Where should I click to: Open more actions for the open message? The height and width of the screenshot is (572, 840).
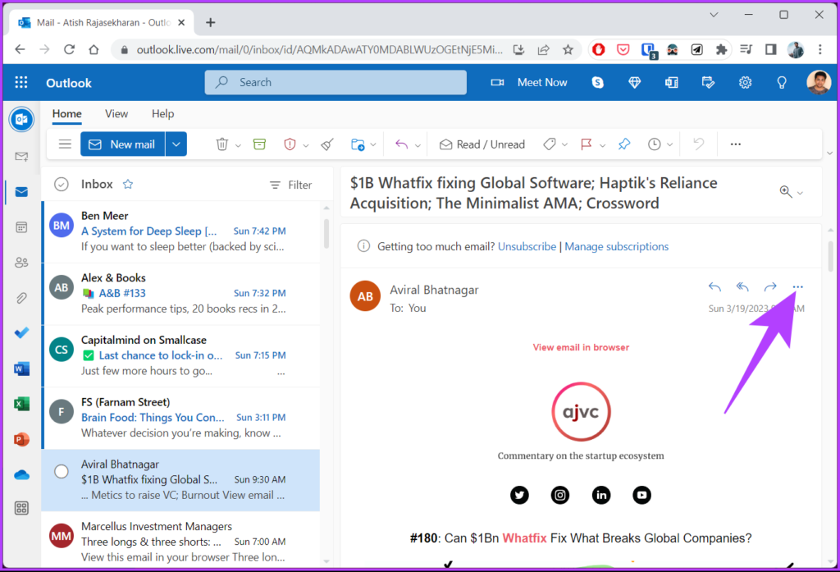tap(797, 286)
